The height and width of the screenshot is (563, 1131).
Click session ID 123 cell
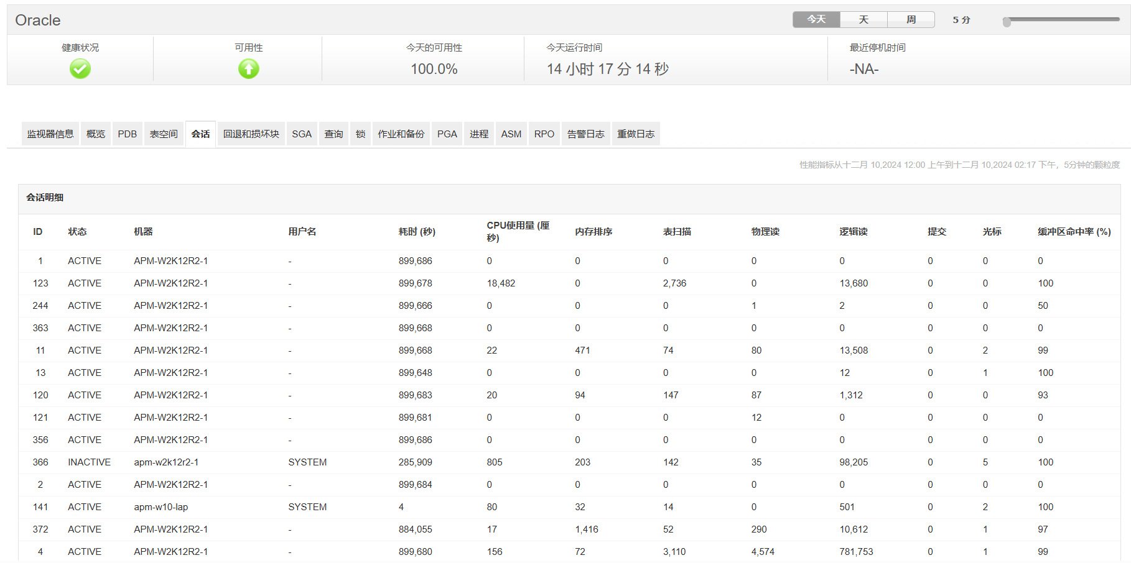pos(40,283)
